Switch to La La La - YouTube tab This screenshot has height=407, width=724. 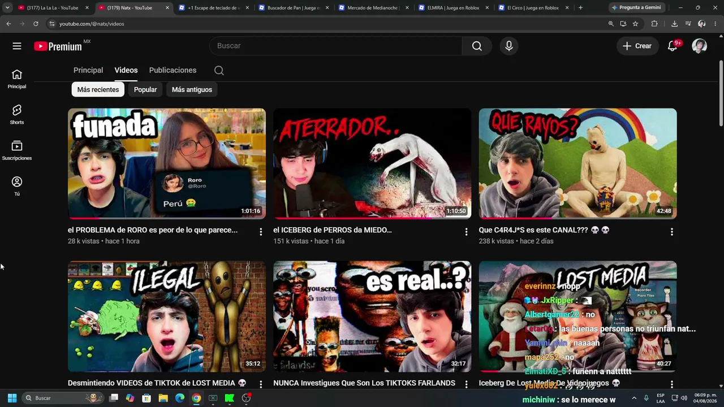54,8
